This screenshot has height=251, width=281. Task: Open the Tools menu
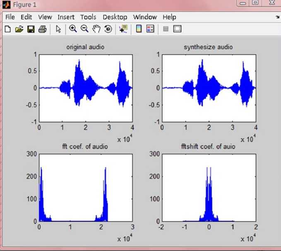click(88, 17)
